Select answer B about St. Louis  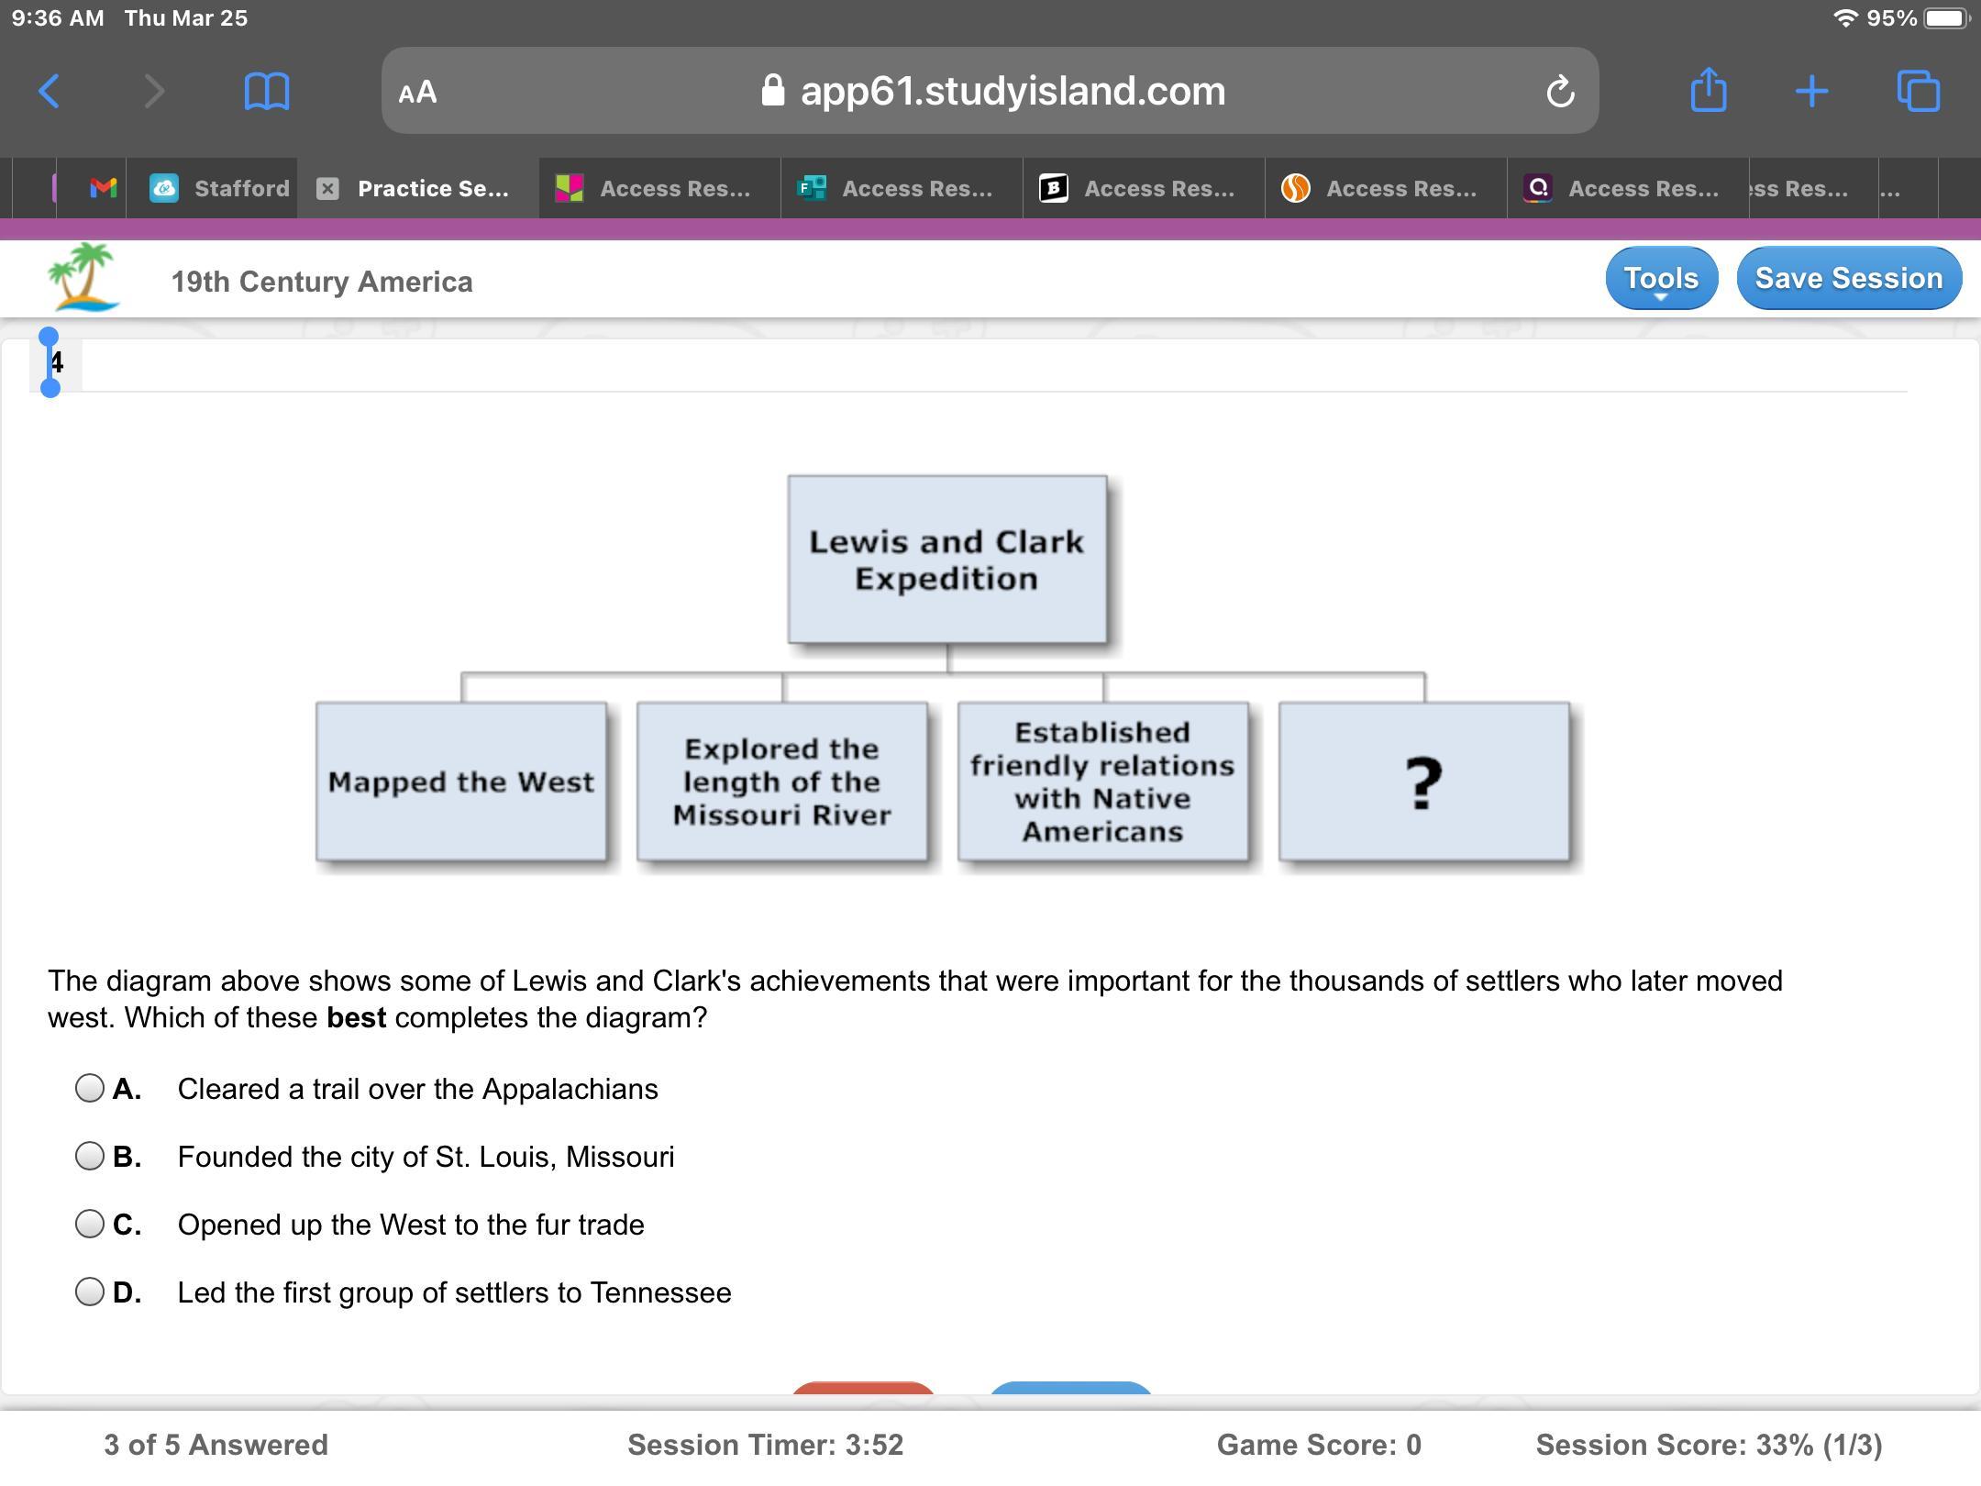(x=90, y=1157)
